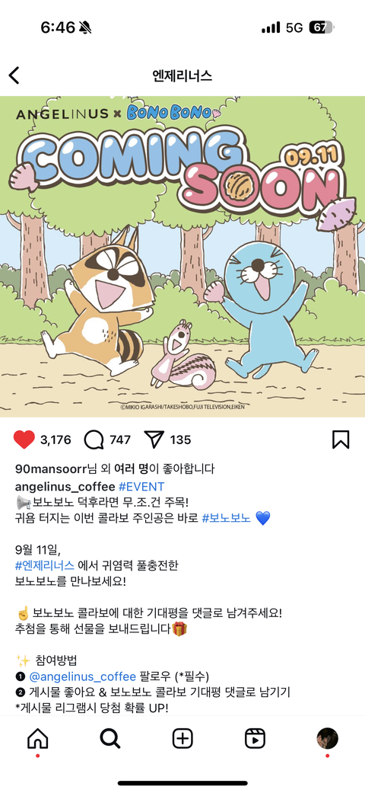Unlike the post via the red heart
The image size is (365, 793).
click(24, 440)
